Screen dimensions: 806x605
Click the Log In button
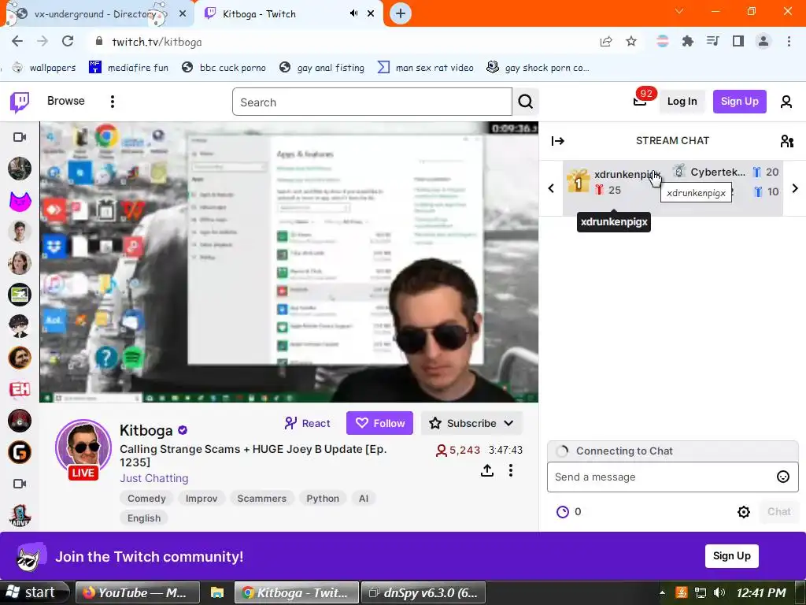pos(682,102)
